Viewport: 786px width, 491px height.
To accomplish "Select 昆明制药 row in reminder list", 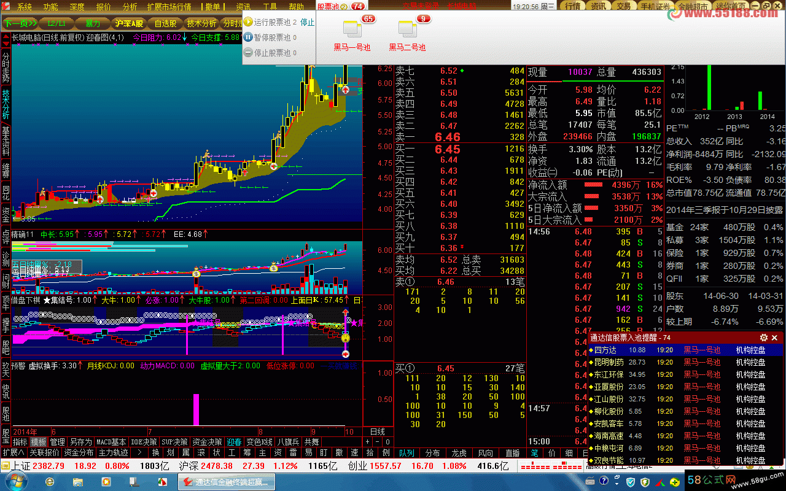I will pyautogui.click(x=685, y=362).
